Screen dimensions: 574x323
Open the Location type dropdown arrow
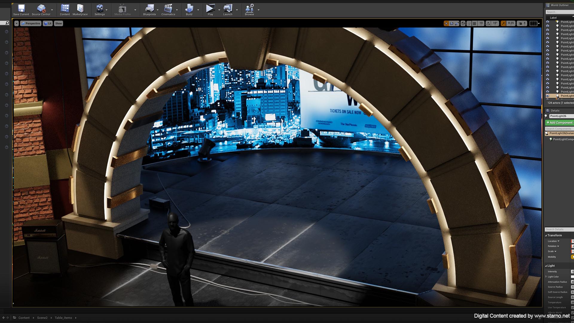pyautogui.click(x=558, y=241)
